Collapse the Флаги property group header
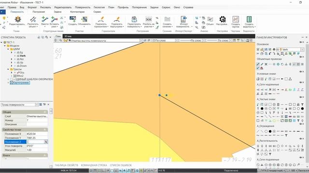Image resolution: width=309 pixels, height=173 pixels. pyautogui.click(x=25, y=155)
